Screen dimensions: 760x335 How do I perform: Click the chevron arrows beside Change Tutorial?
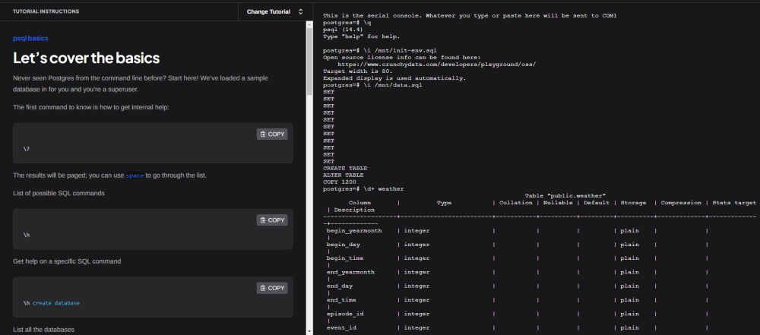300,12
